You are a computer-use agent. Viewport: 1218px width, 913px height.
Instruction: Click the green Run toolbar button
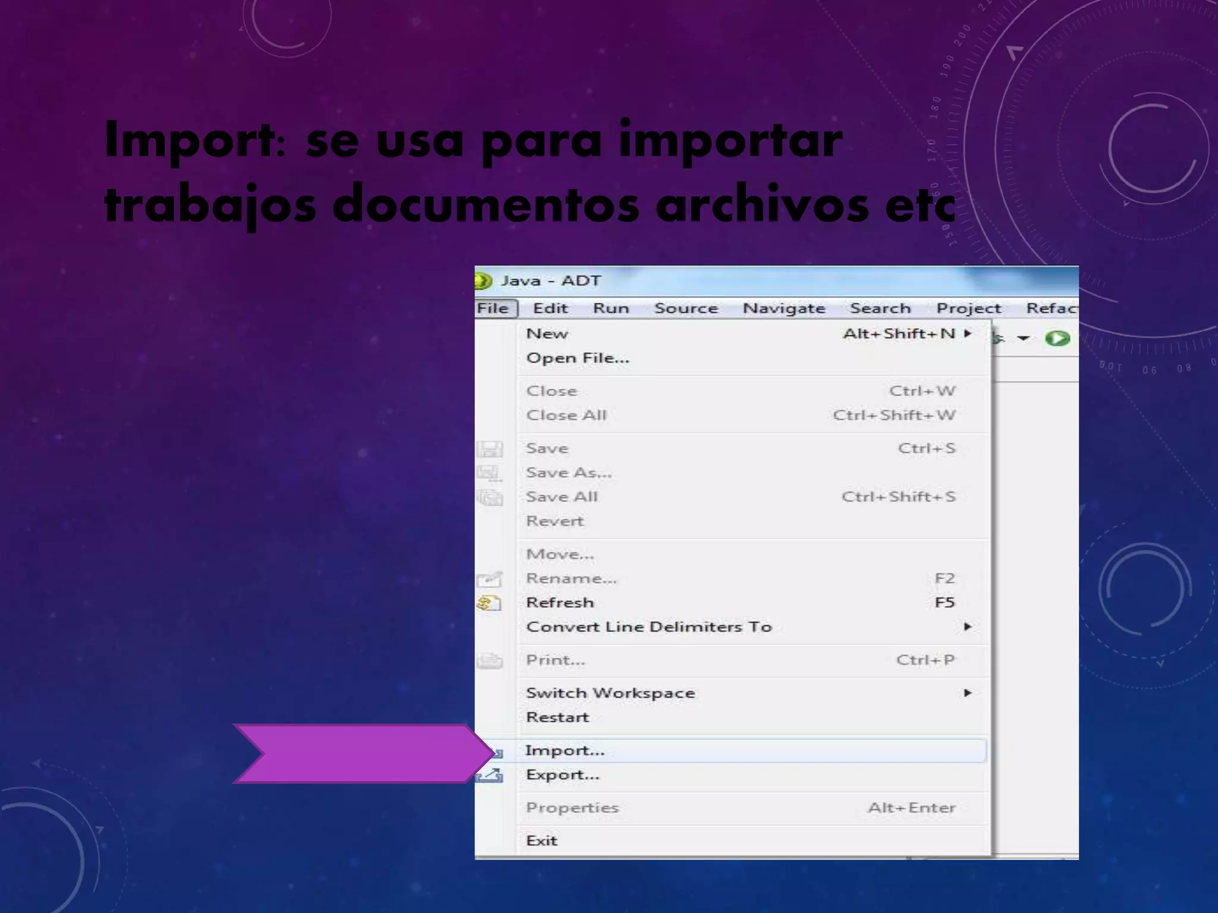point(1057,339)
